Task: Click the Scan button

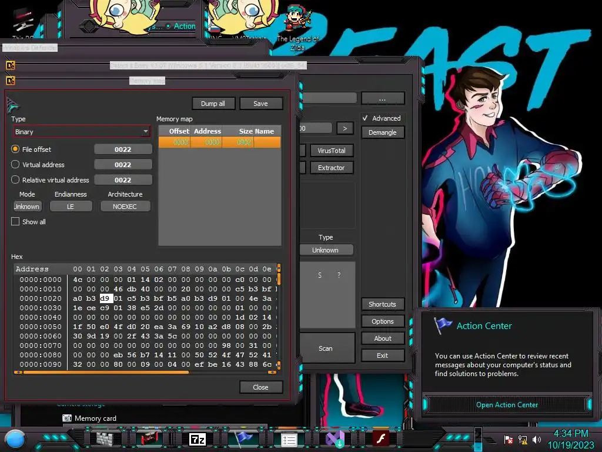Action: coord(326,348)
